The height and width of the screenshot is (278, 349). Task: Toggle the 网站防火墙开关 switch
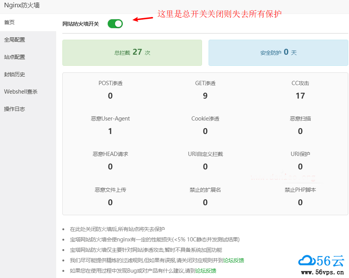point(115,24)
